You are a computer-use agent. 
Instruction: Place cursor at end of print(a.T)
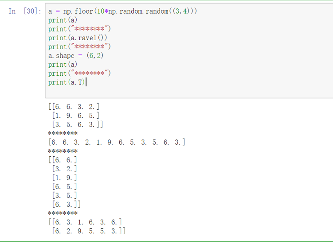85,82
